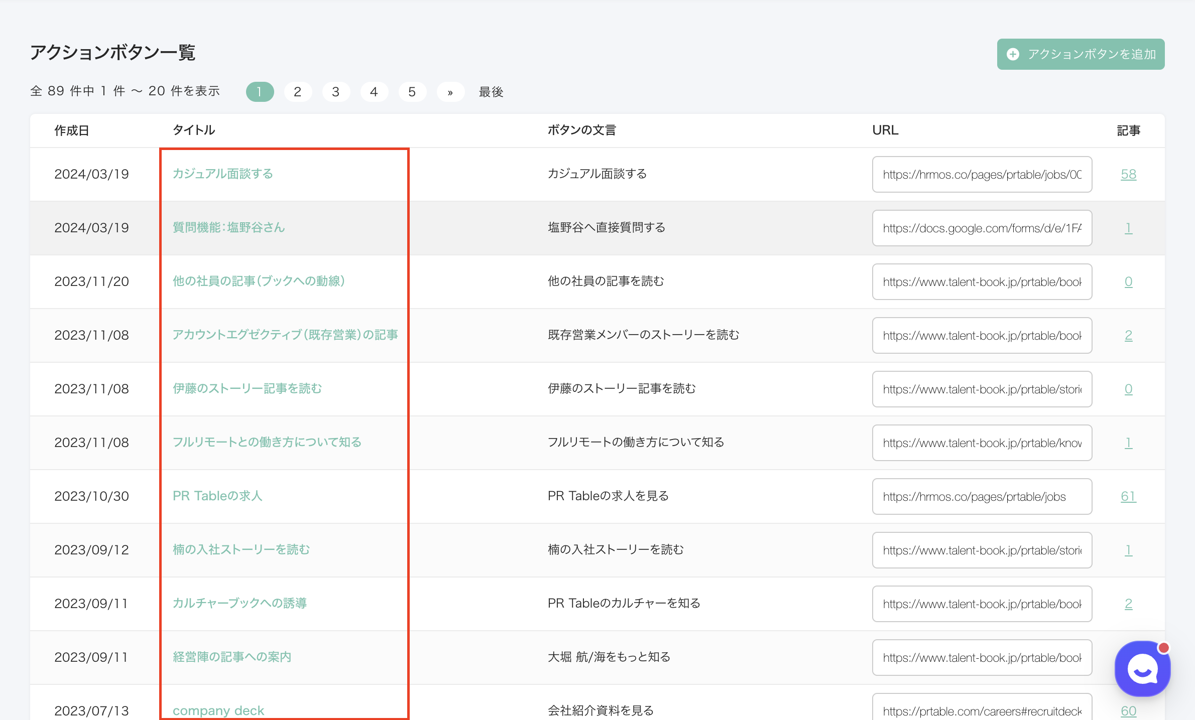
Task: Select the hrmos.co jobs URL field in the PR Tableの求人 row
Action: pyautogui.click(x=982, y=496)
